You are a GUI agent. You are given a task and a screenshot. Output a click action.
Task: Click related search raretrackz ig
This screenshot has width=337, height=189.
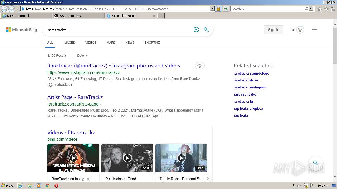[x=243, y=101]
